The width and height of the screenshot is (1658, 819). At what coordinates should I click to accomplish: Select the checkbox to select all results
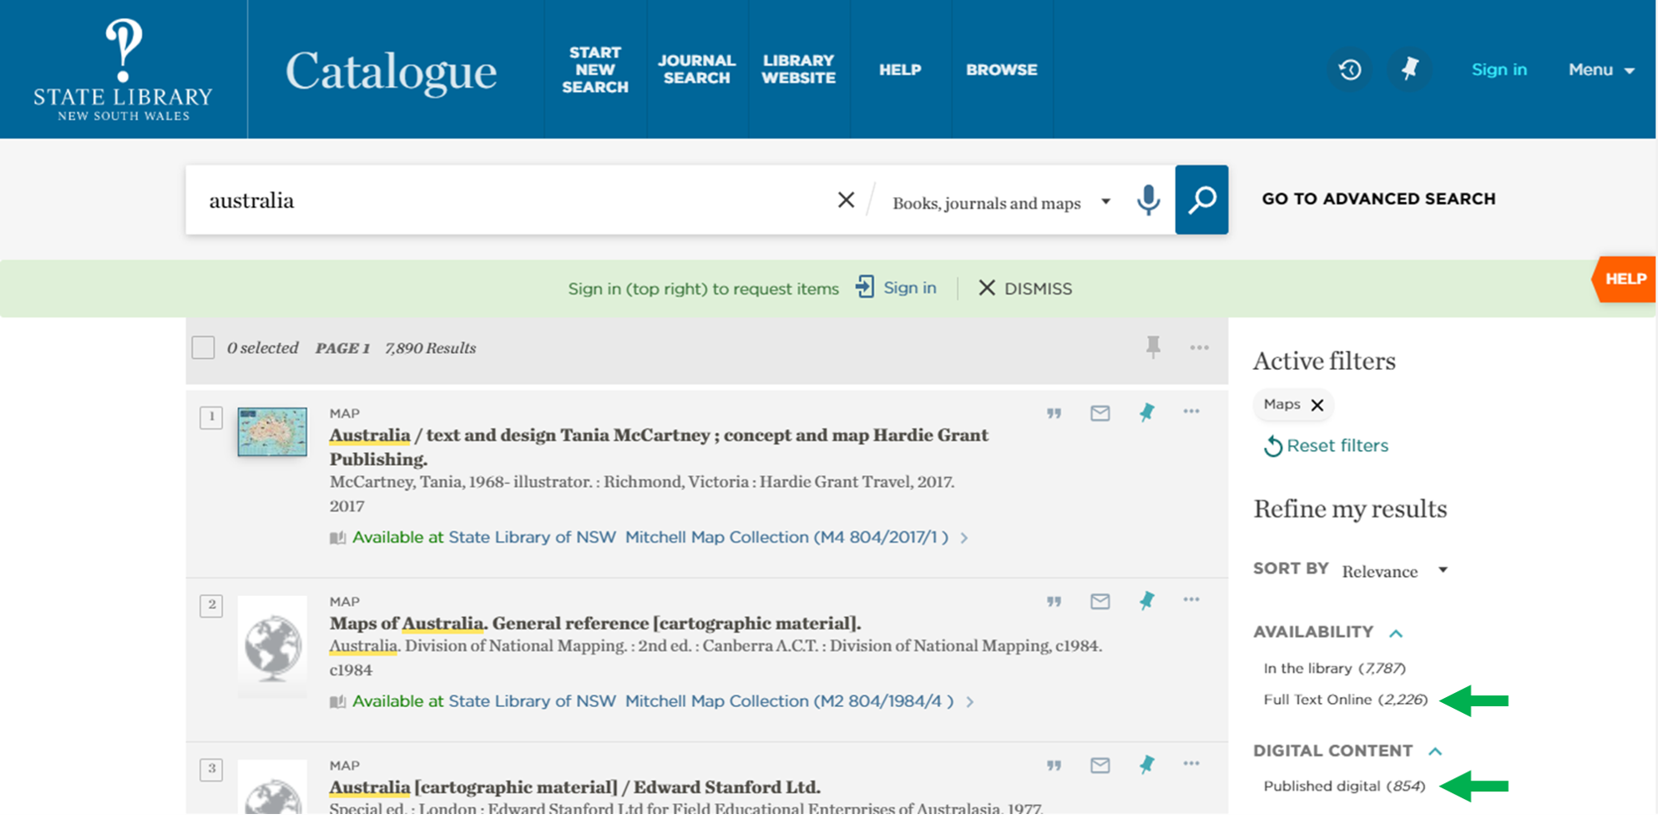point(202,347)
